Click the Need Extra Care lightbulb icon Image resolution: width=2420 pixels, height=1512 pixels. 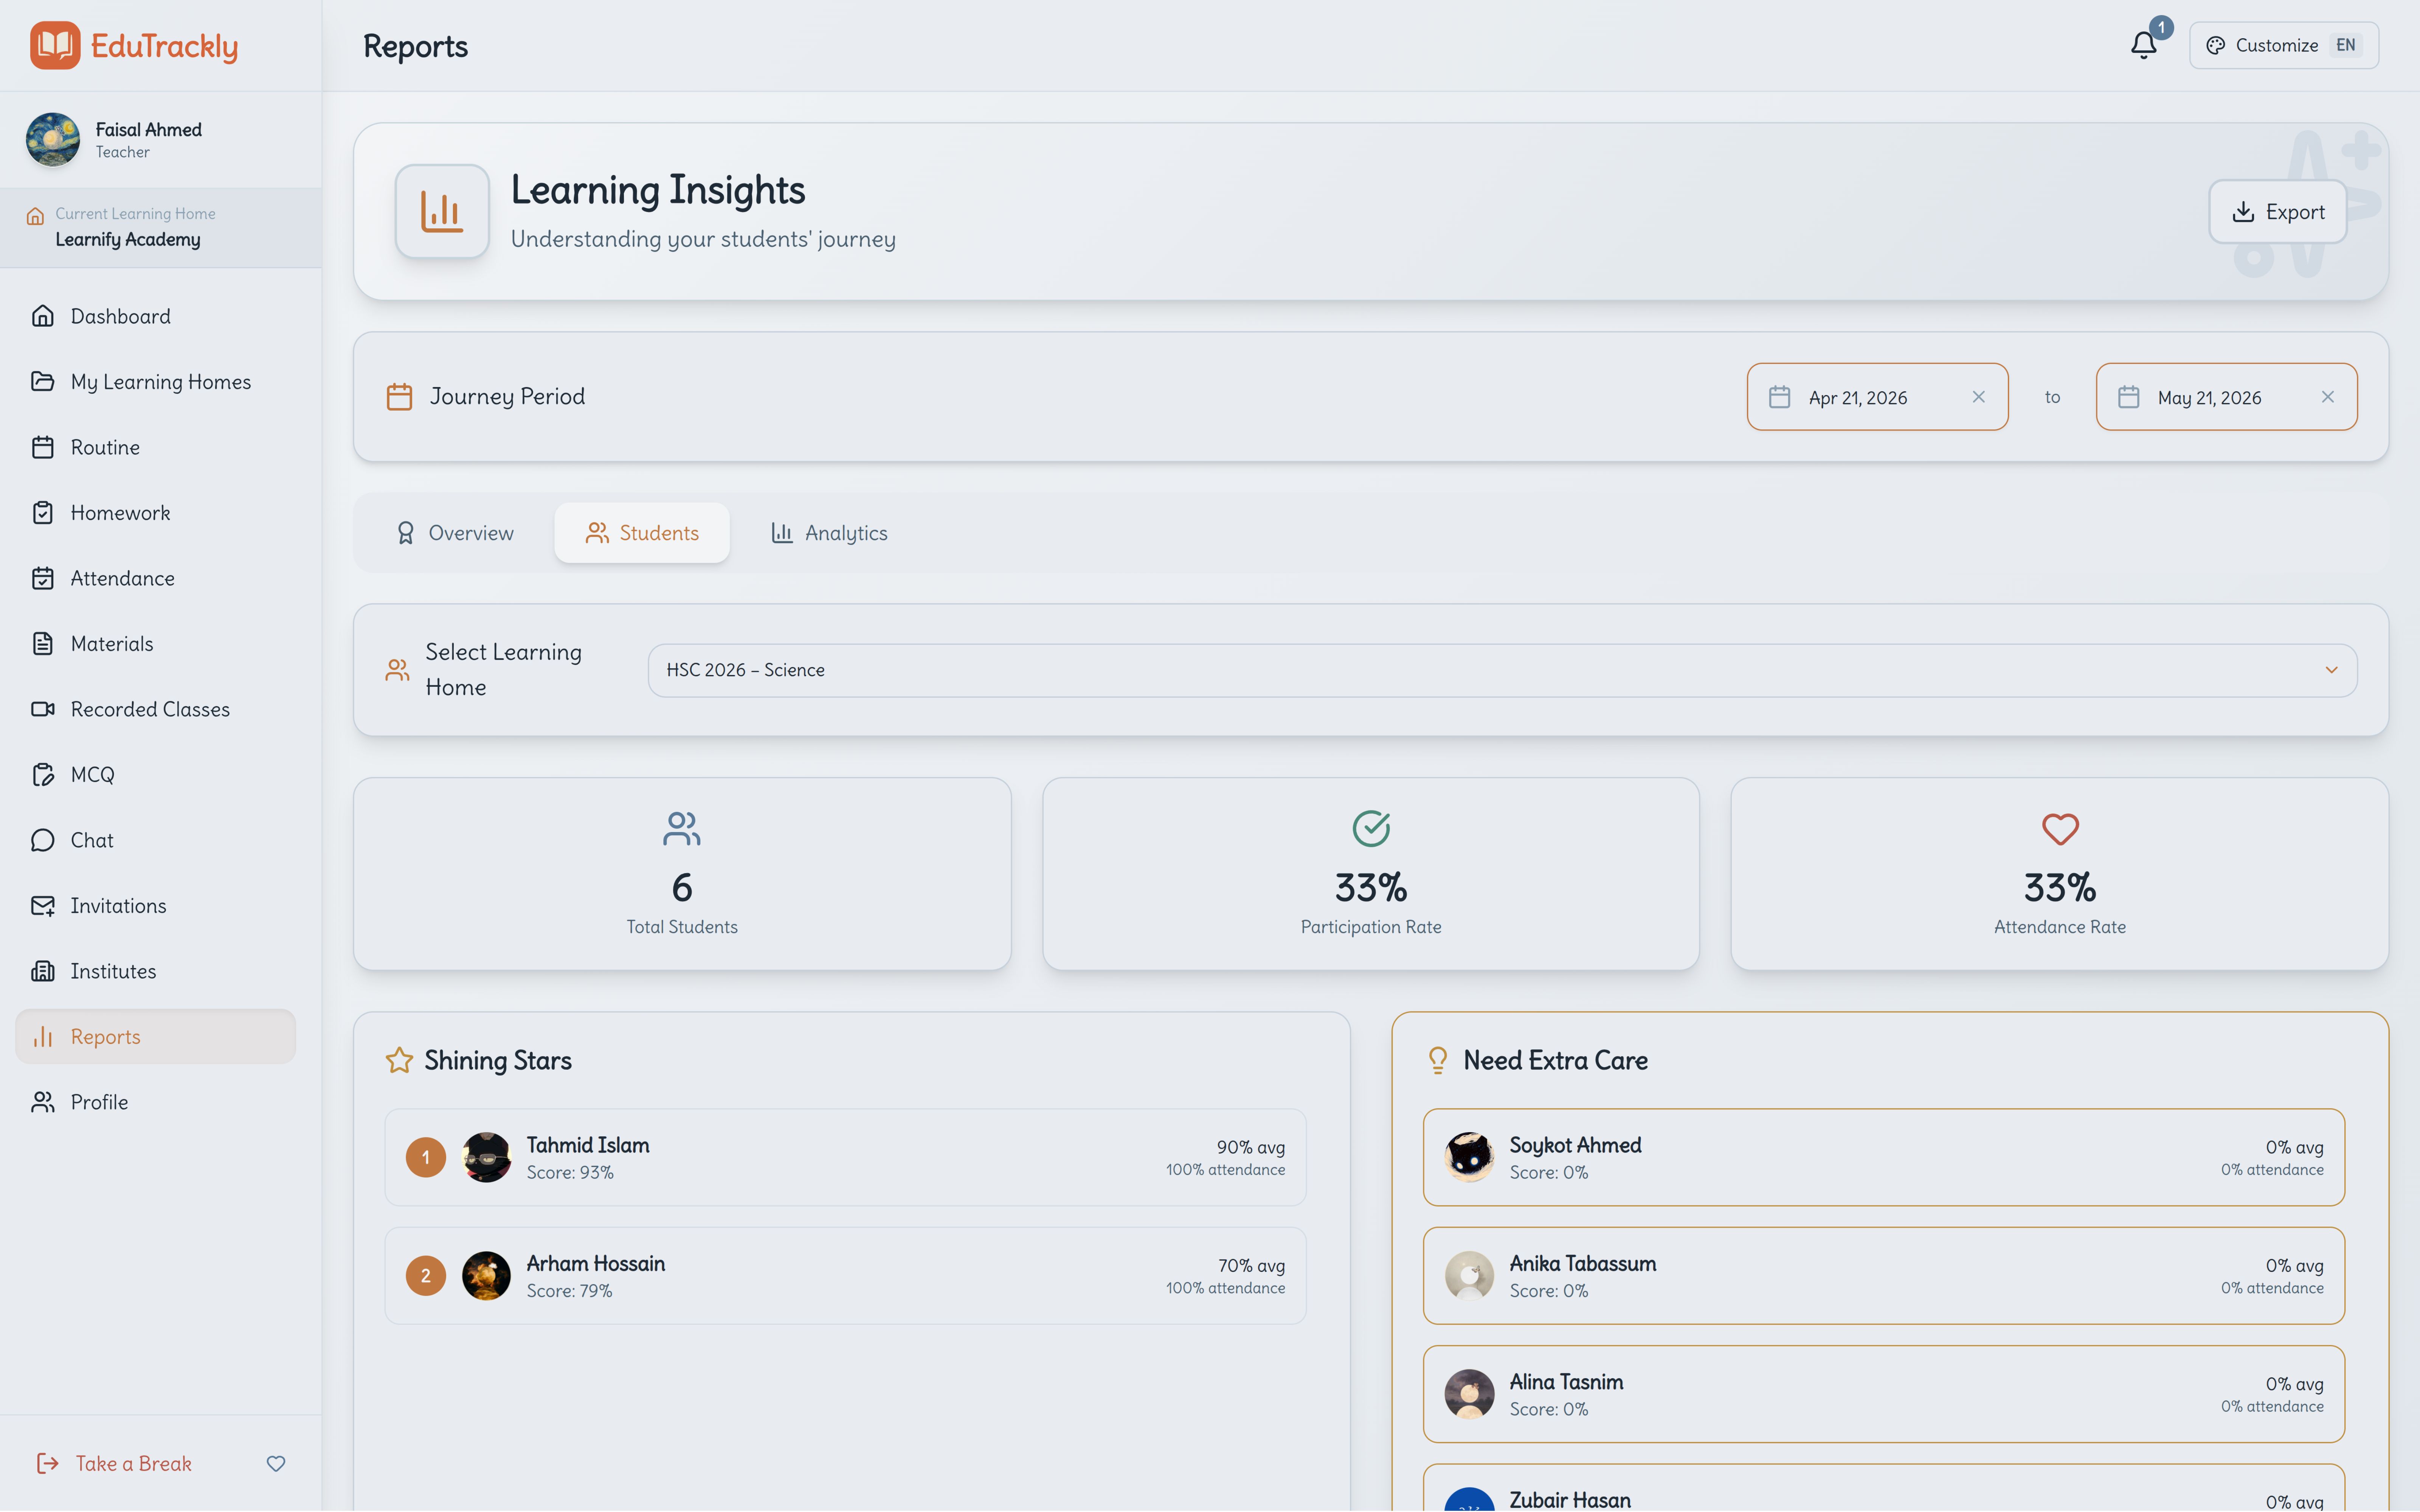(1438, 1060)
